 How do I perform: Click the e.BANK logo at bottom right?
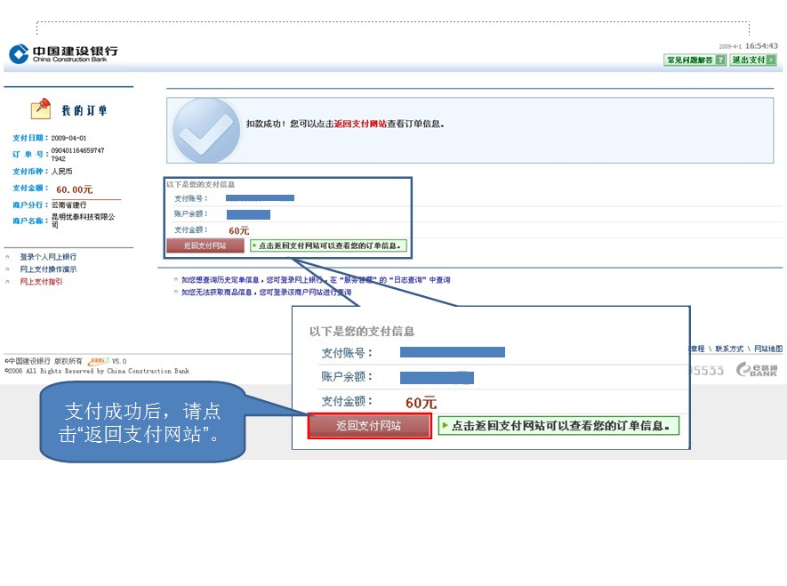(759, 370)
